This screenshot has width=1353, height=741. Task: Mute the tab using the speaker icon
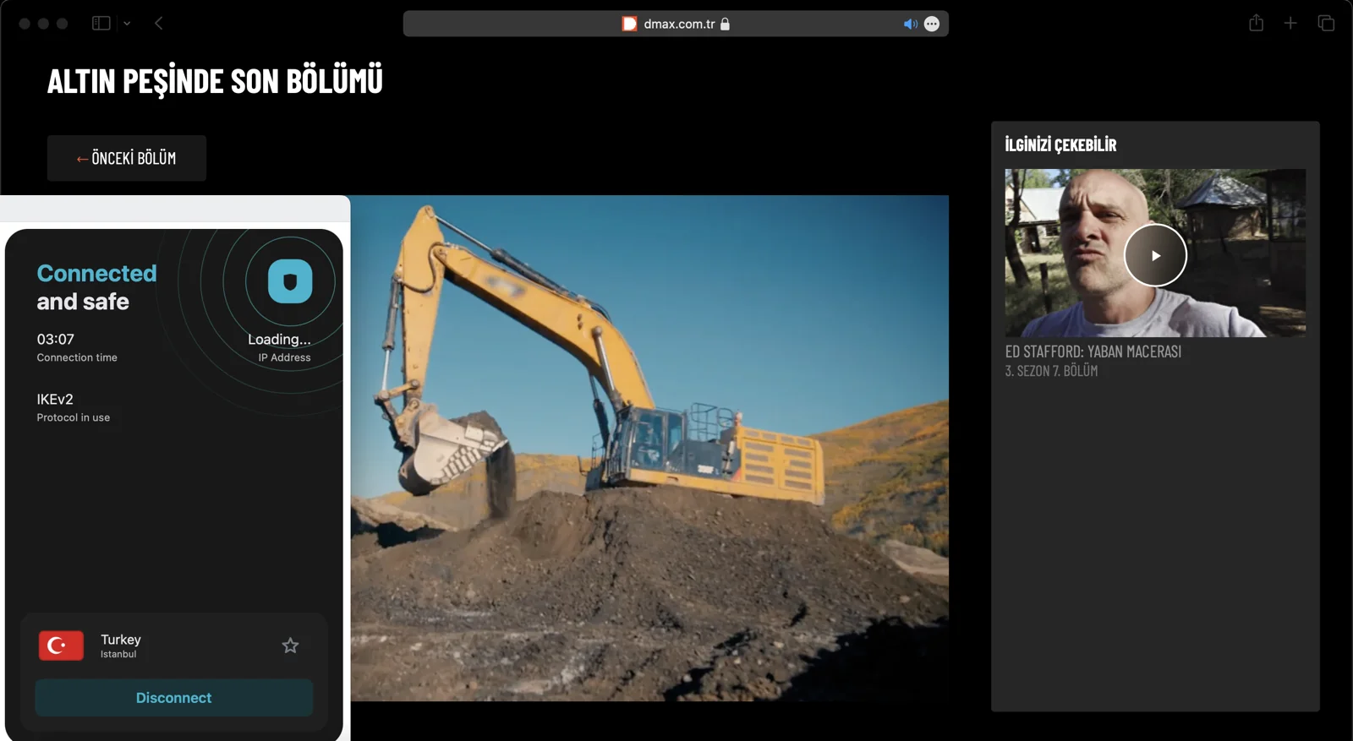coord(910,24)
